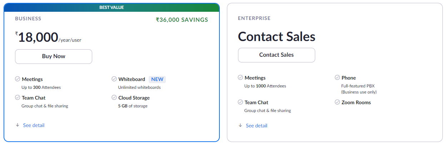Viewport: 446px width, 147px height.
Task: Click the NEW badge beside Whiteboard
Action: [157, 79]
